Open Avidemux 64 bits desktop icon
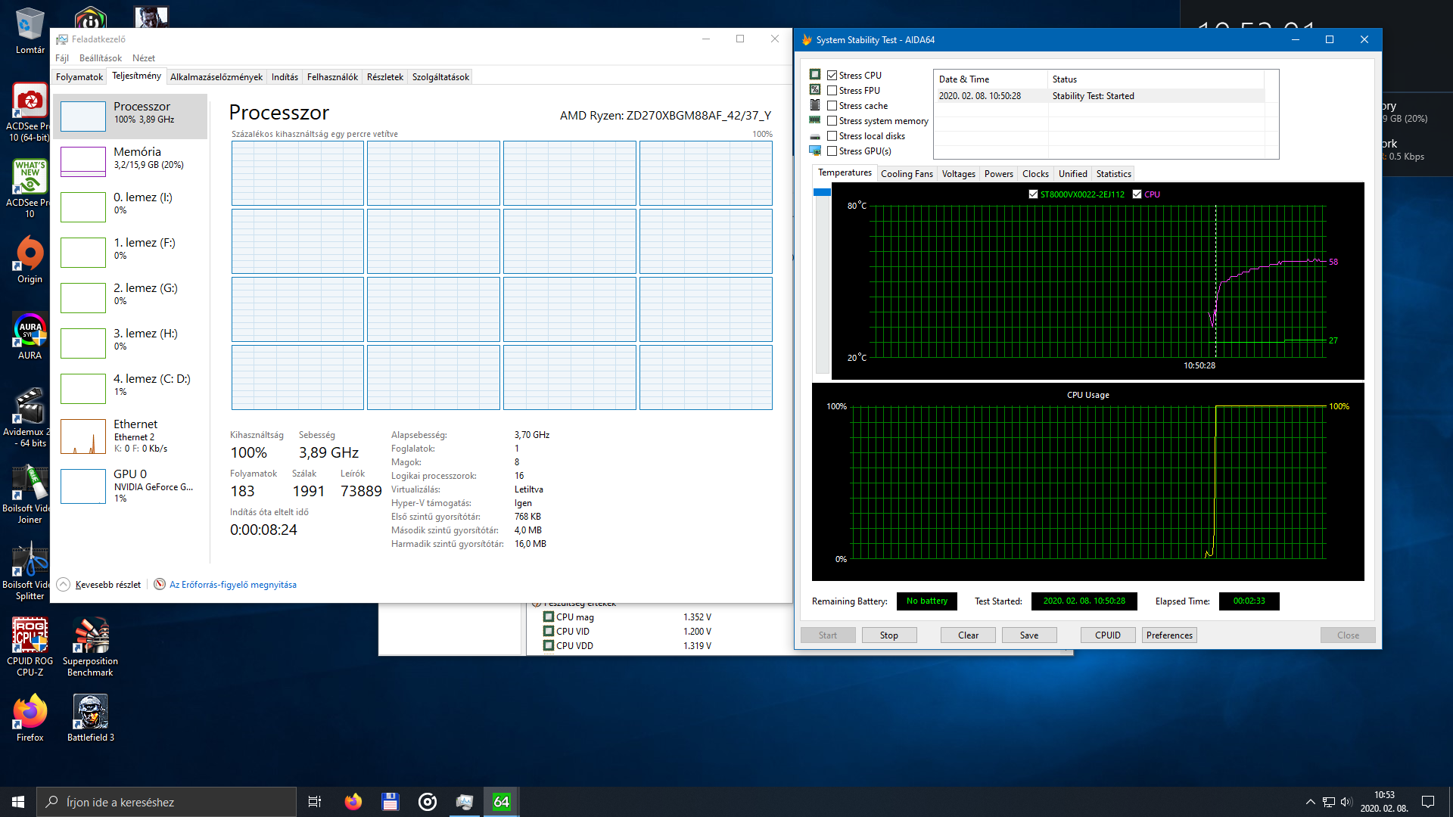 [x=30, y=417]
